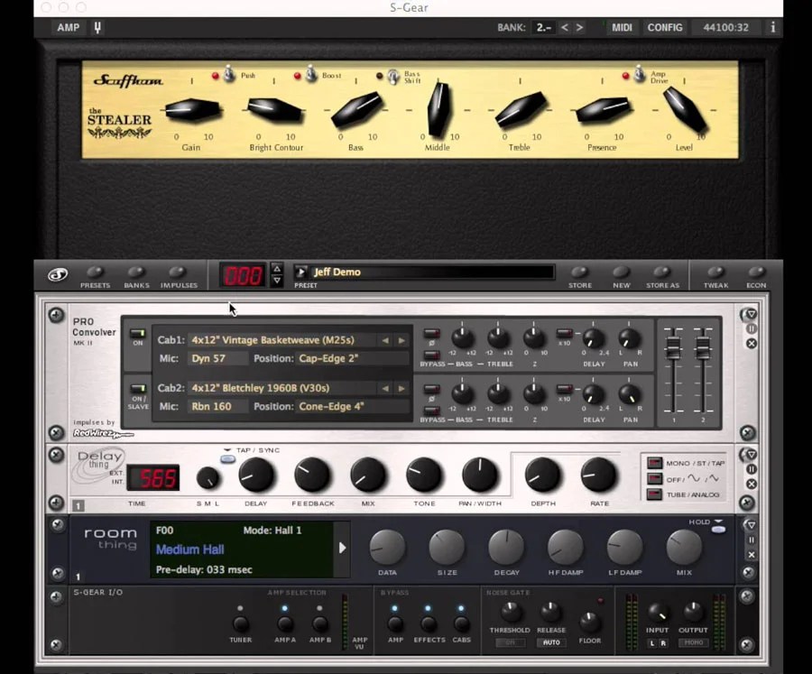The width and height of the screenshot is (812, 674).
Task: Open the MIDI settings
Action: point(622,27)
